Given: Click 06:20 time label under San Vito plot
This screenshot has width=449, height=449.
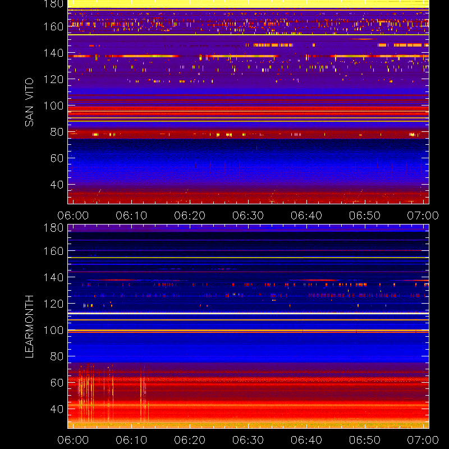Looking at the screenshot, I should pos(190,216).
